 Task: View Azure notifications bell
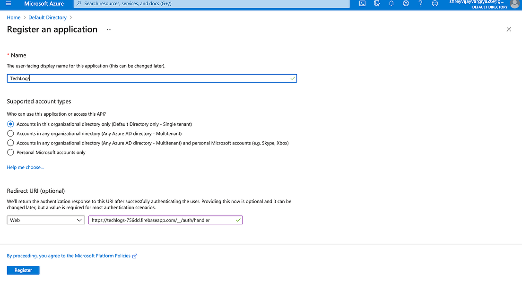[x=391, y=4]
